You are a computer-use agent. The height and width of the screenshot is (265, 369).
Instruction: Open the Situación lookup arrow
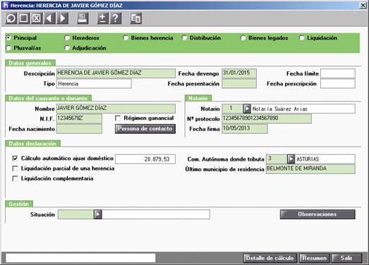click(98, 214)
